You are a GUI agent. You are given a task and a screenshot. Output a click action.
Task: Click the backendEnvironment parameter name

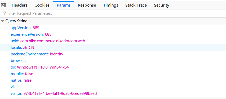pyautogui.click(x=30, y=54)
